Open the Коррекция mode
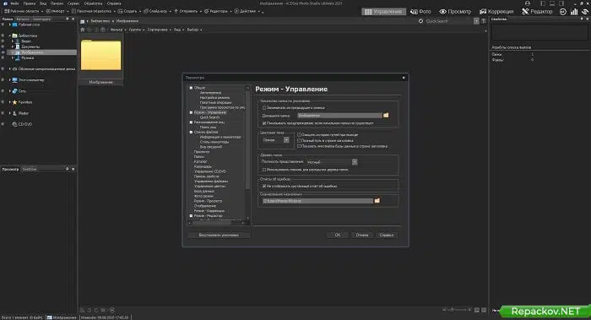This screenshot has height=320, width=591. (x=496, y=12)
